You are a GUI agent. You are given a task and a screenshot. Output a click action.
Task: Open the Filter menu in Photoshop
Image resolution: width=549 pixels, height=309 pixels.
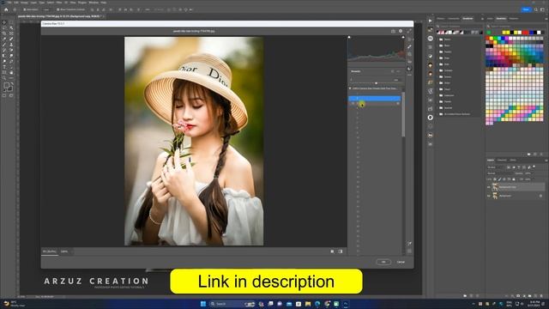[x=59, y=3]
